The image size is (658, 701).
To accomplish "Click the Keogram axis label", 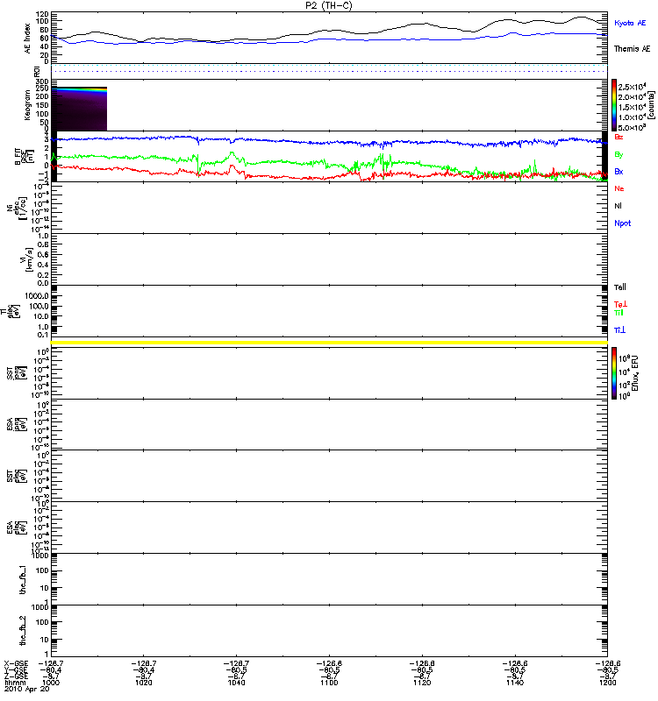I will tap(27, 105).
